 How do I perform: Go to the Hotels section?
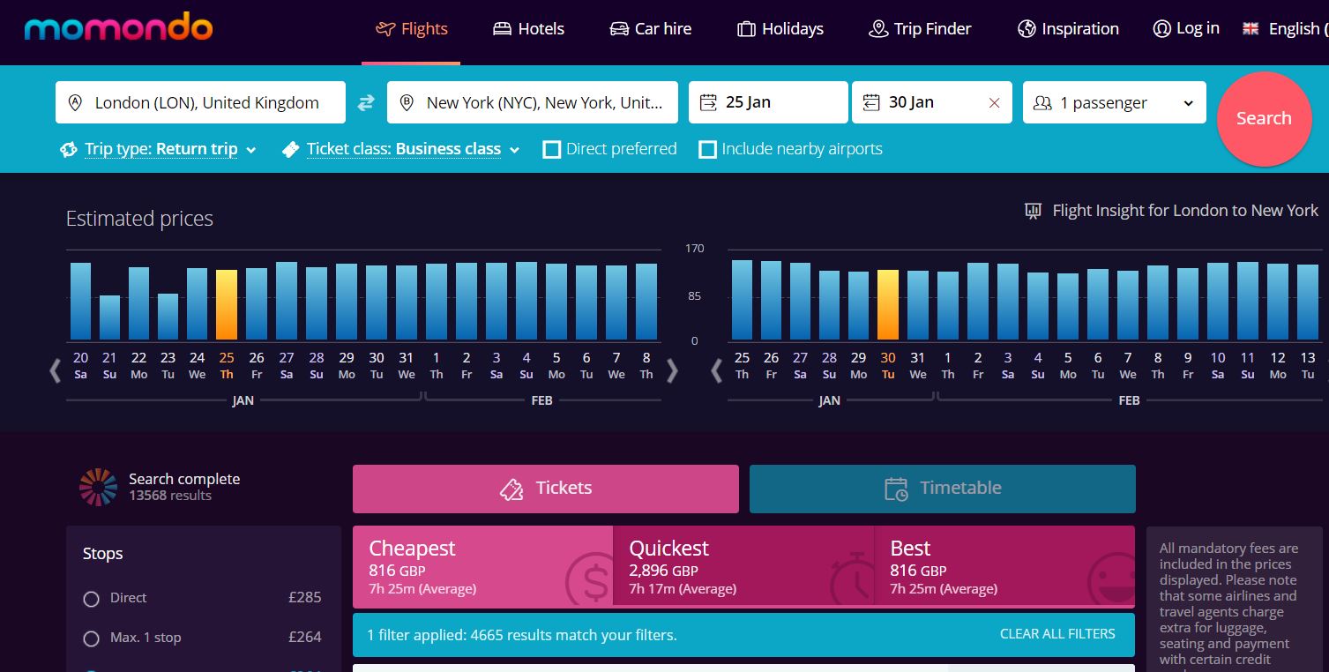click(528, 29)
